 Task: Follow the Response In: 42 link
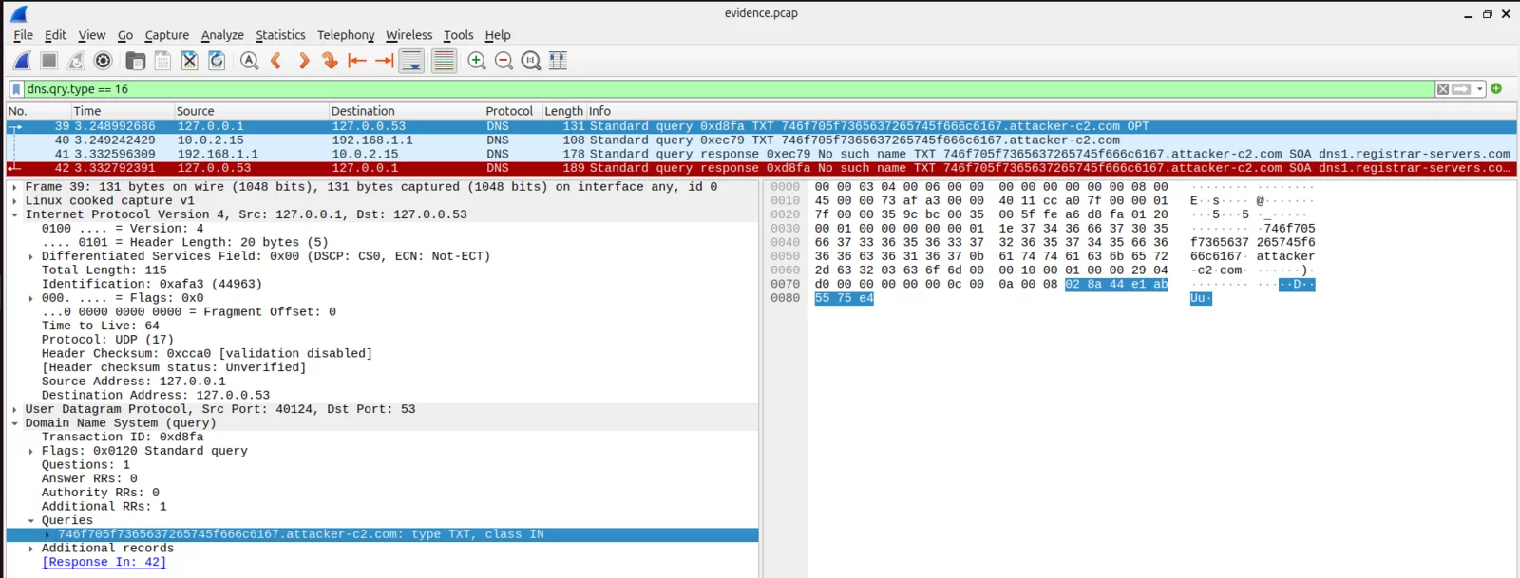104,562
